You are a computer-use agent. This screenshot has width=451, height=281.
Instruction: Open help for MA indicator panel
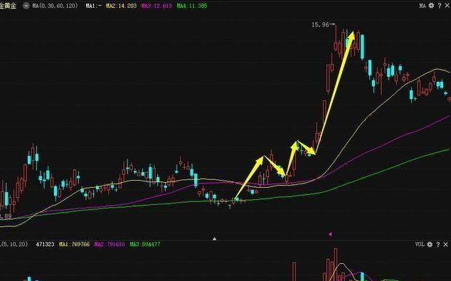(440, 6)
